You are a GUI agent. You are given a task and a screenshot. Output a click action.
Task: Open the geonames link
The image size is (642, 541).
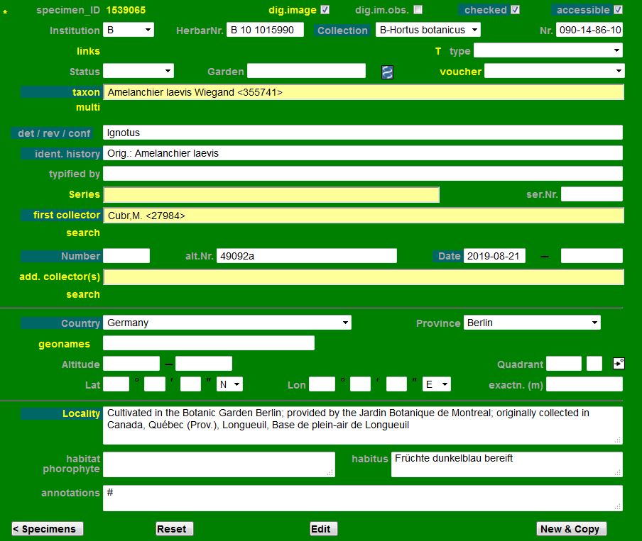[x=65, y=344]
